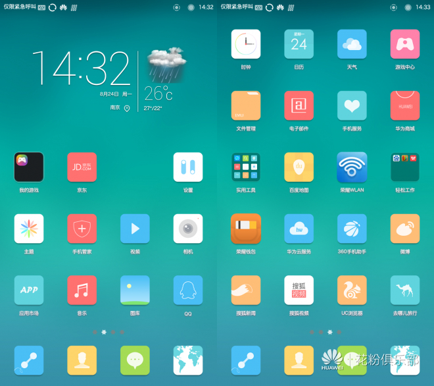The height and width of the screenshot is (386, 434).
Task: Open the 我的游戏 app
Action: 29,167
